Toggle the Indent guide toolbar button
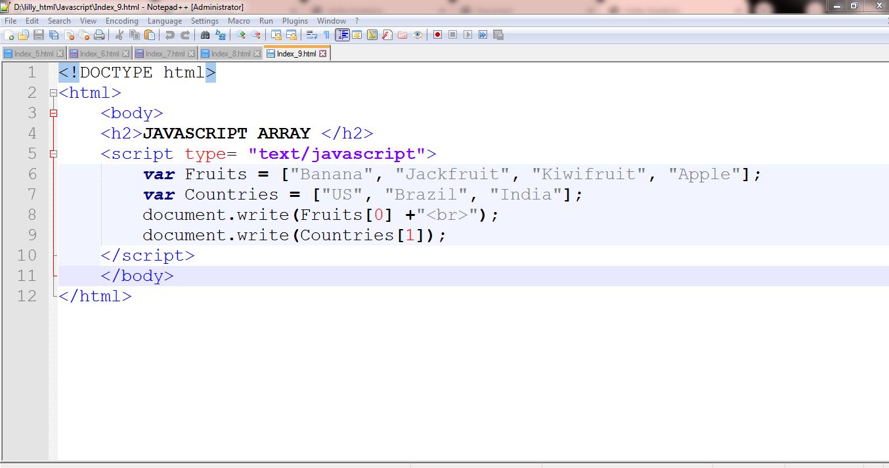 pos(341,35)
